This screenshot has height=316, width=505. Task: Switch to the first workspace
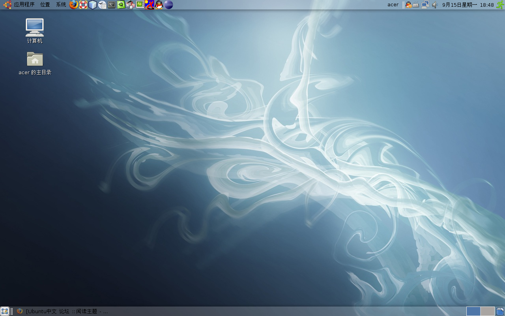[x=473, y=311]
